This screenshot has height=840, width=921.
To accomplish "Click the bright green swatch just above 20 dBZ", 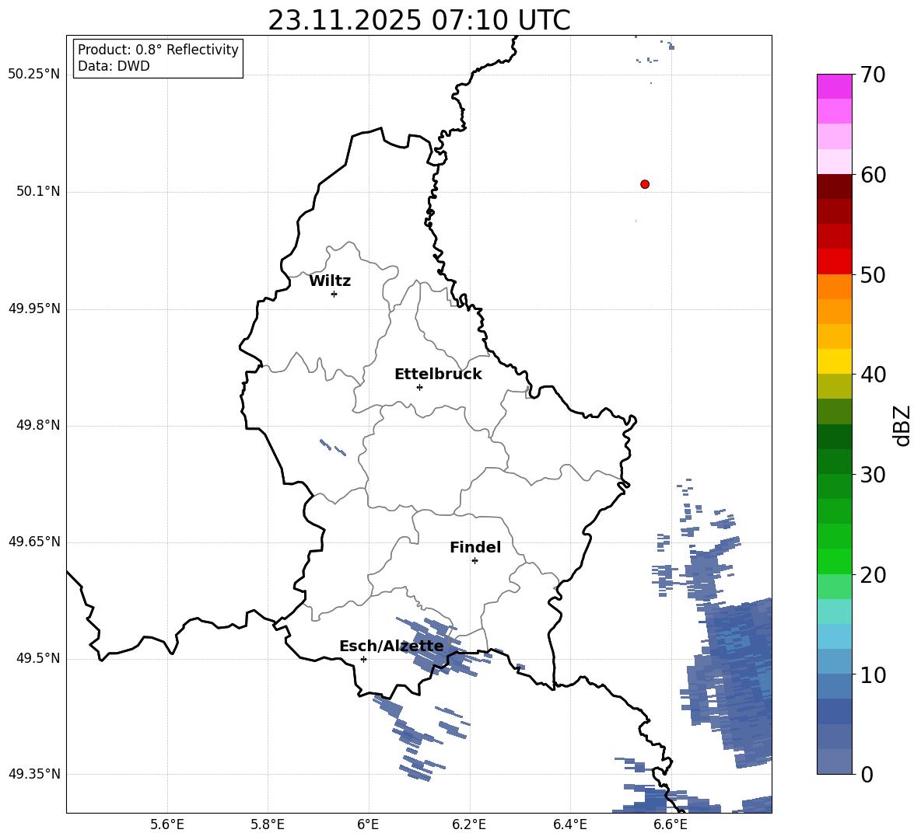I will click(835, 561).
